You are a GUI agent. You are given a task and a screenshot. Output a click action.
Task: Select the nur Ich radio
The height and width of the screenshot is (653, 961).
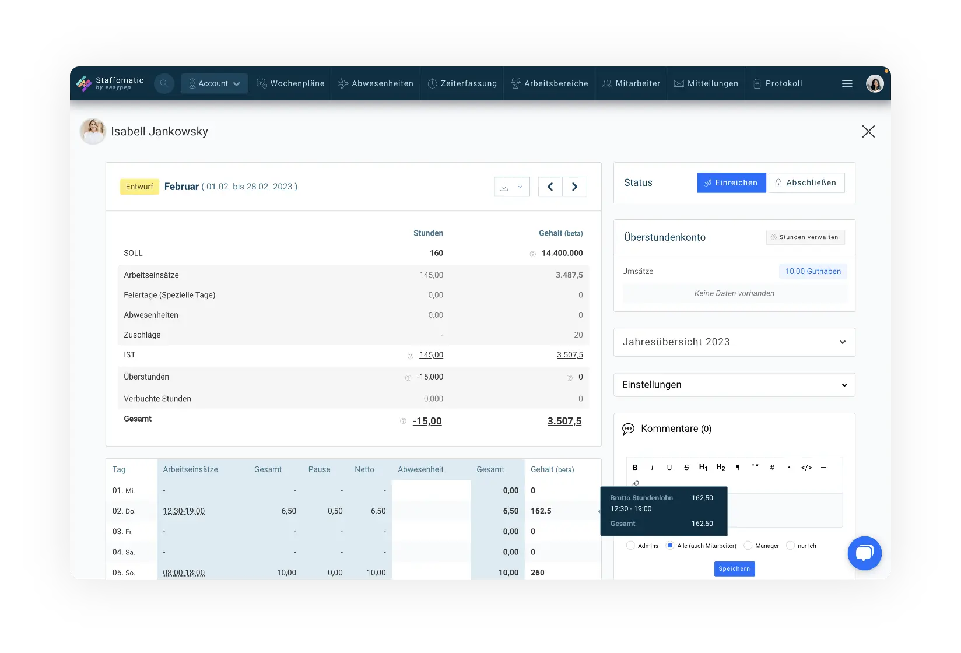[791, 546]
